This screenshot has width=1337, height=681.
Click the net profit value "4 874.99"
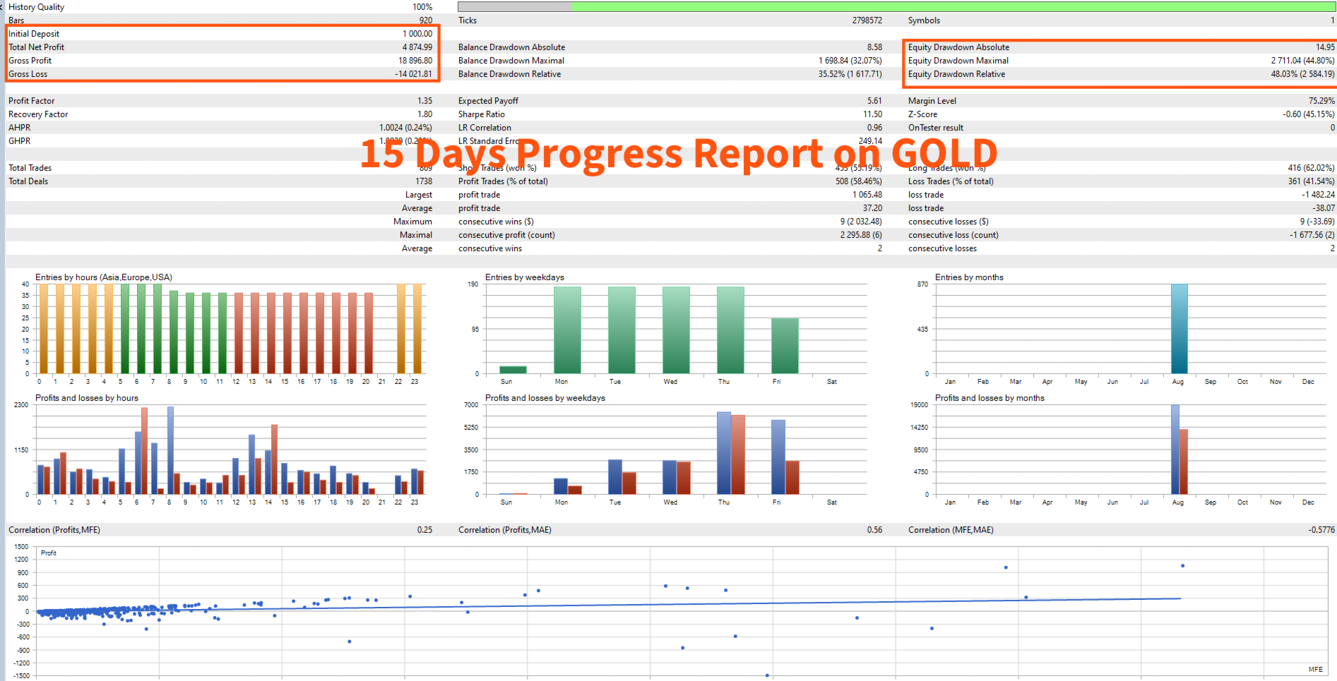pos(417,47)
